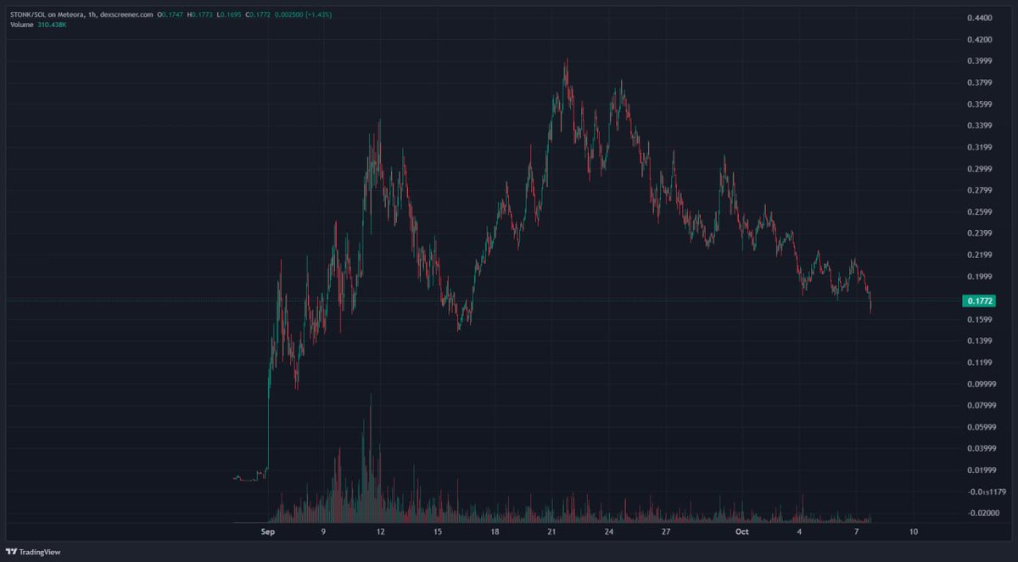Click the Oct date label on time axis
This screenshot has width=1018, height=562.
[x=742, y=532]
